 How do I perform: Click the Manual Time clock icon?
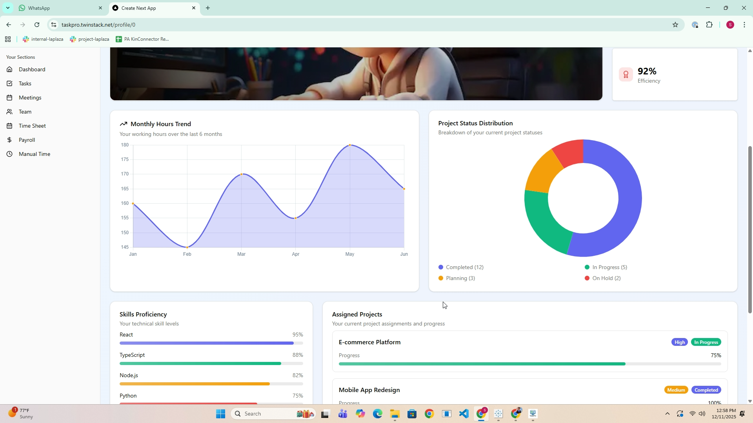coord(9,154)
